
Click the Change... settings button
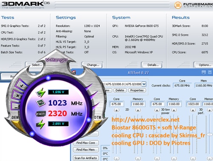click(x=92, y=65)
